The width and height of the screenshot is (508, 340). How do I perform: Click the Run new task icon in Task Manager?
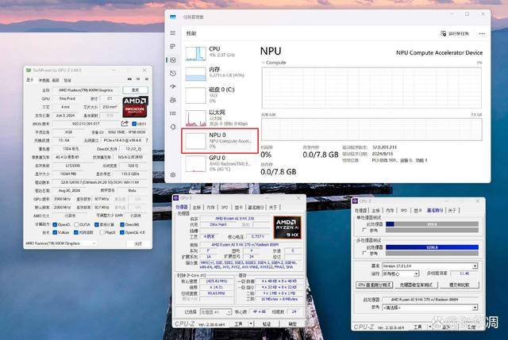tap(443, 33)
